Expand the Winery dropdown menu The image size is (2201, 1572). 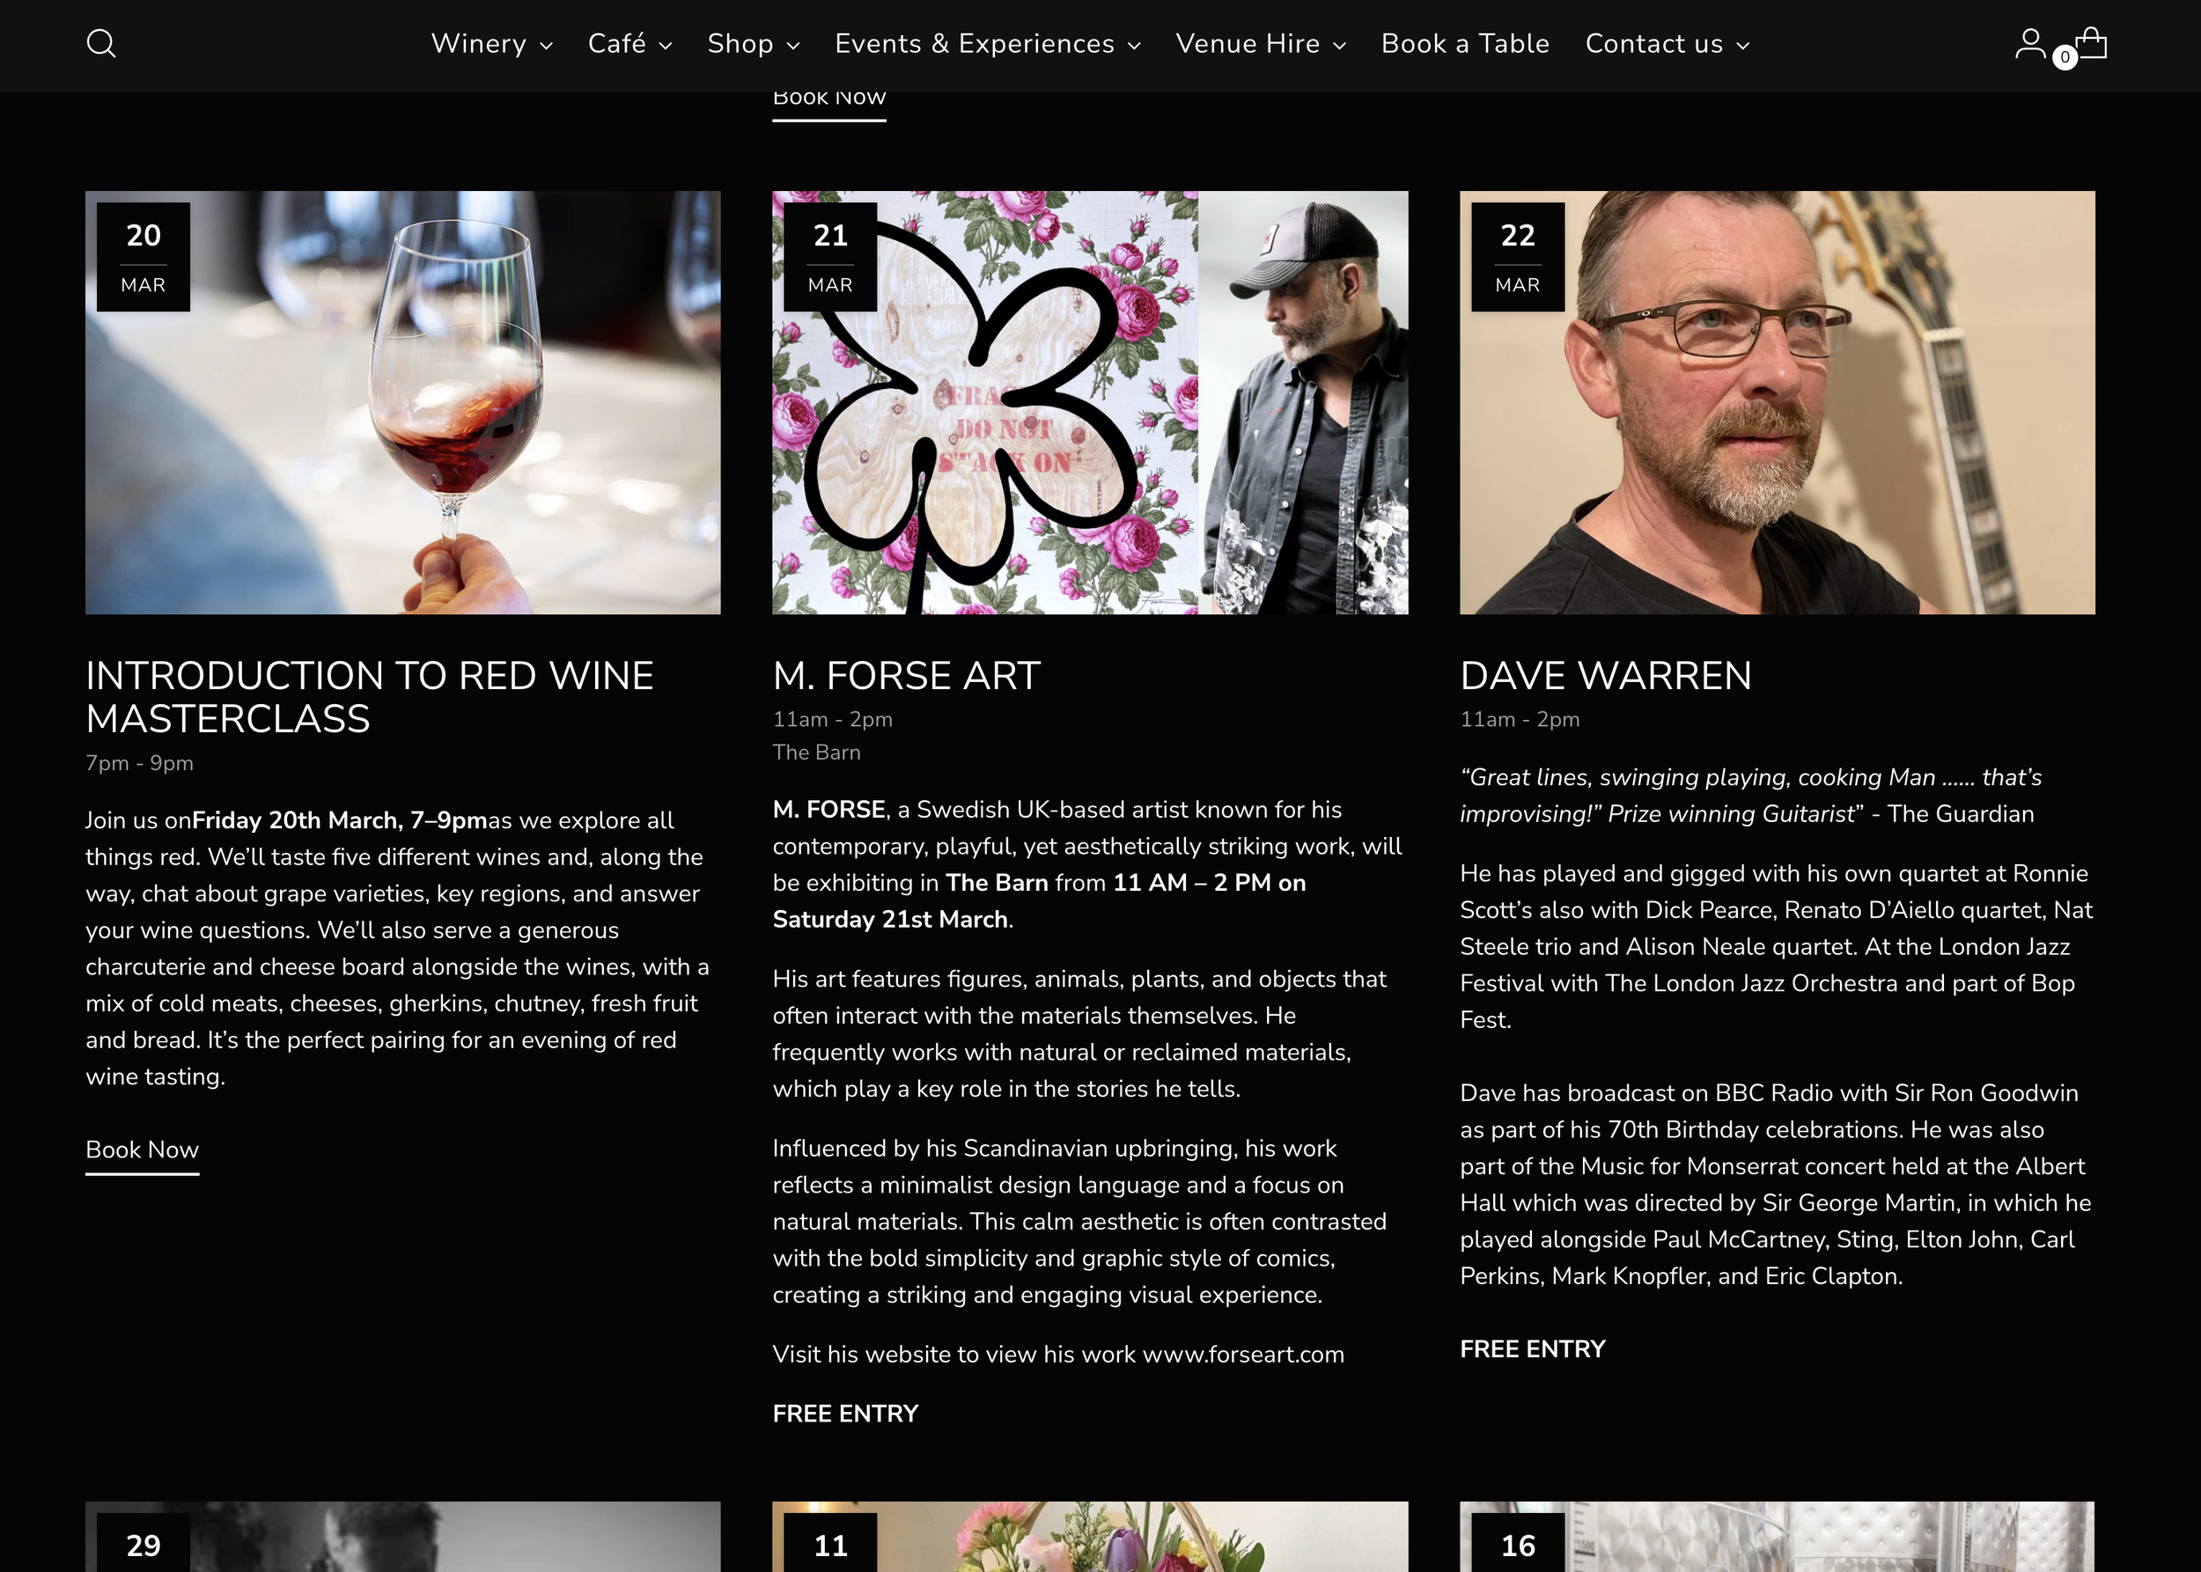pyautogui.click(x=491, y=45)
